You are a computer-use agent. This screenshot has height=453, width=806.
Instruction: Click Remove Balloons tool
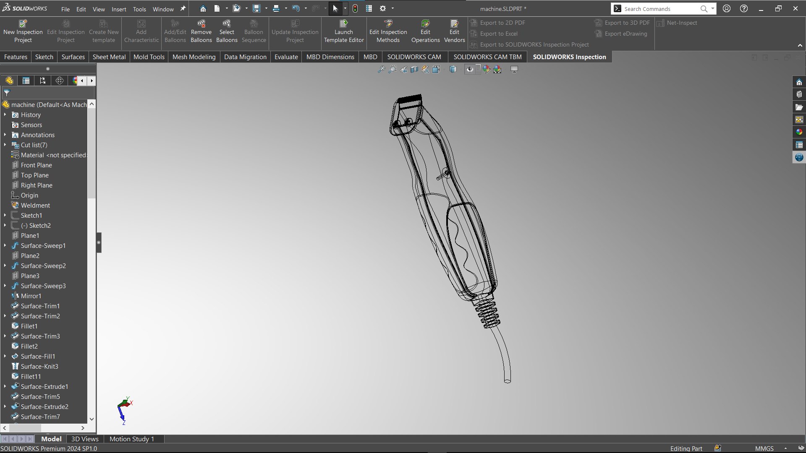(x=201, y=31)
